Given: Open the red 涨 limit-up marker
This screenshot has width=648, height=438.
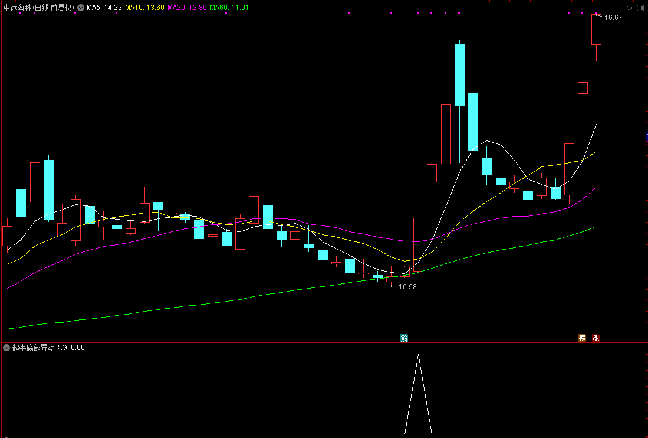Looking at the screenshot, I should pyautogui.click(x=596, y=338).
